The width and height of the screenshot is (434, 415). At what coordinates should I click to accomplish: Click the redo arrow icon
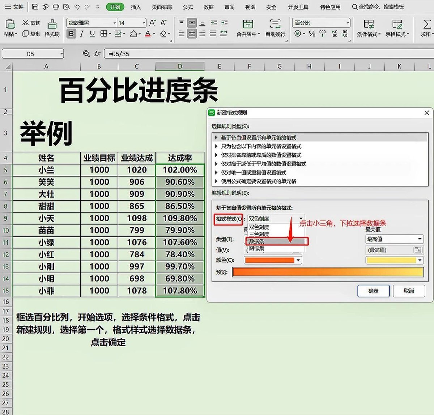tap(87, 7)
